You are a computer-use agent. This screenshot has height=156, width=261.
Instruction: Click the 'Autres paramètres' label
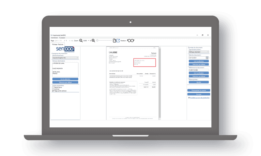click(x=58, y=85)
